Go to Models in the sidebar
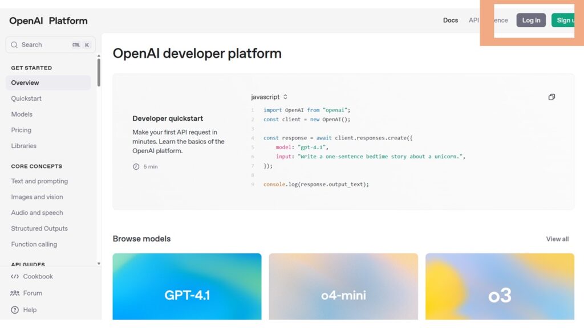 tap(22, 114)
